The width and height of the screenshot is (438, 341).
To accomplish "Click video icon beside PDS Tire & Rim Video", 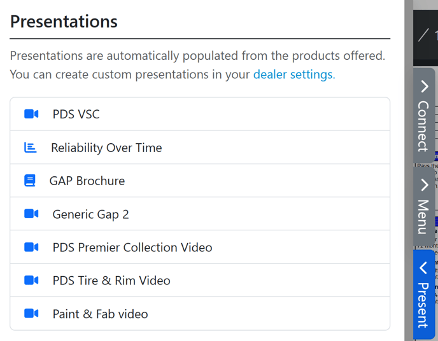I will (x=31, y=280).
